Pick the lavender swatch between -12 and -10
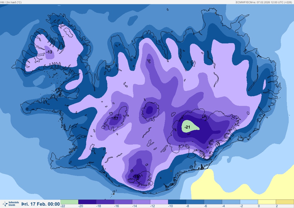294x208 pixels. [x=159, y=202]
